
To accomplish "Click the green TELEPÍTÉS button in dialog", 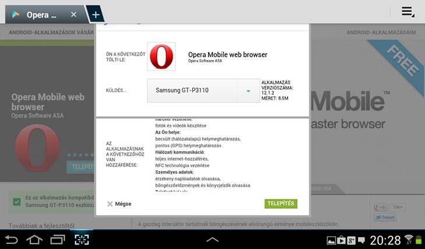I will (x=281, y=204).
